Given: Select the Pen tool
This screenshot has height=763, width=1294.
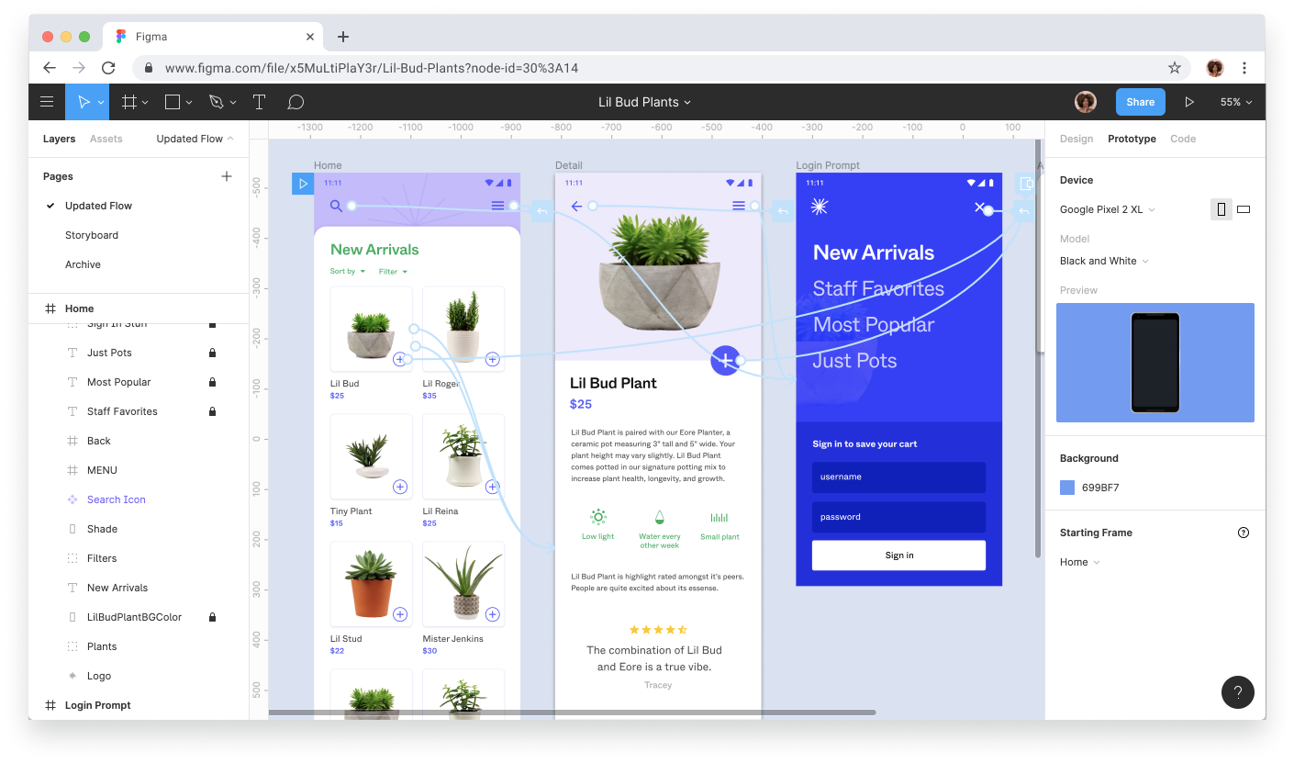Looking at the screenshot, I should 217,102.
